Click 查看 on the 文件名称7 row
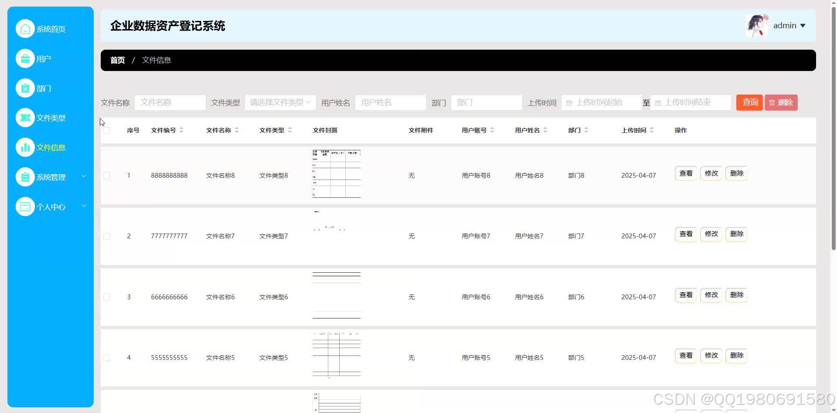The image size is (837, 413). click(x=685, y=234)
